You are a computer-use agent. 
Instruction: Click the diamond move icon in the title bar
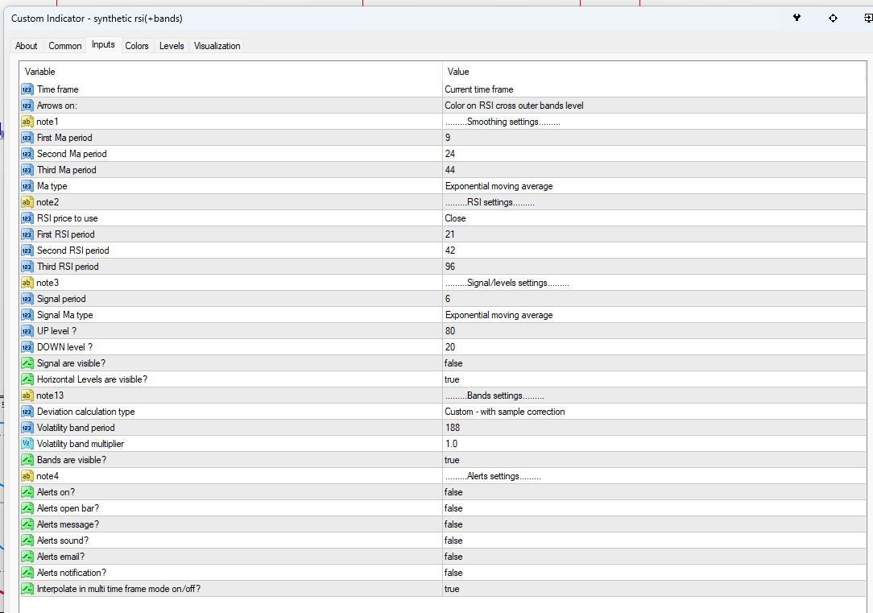tap(833, 18)
